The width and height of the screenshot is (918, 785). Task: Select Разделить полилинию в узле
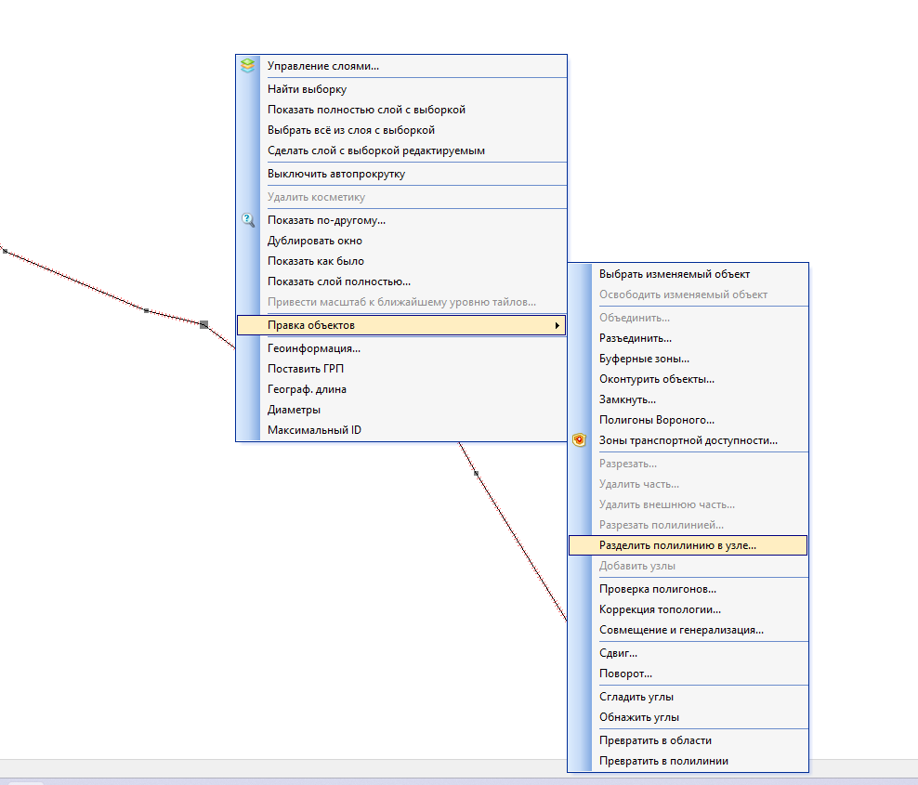677,545
